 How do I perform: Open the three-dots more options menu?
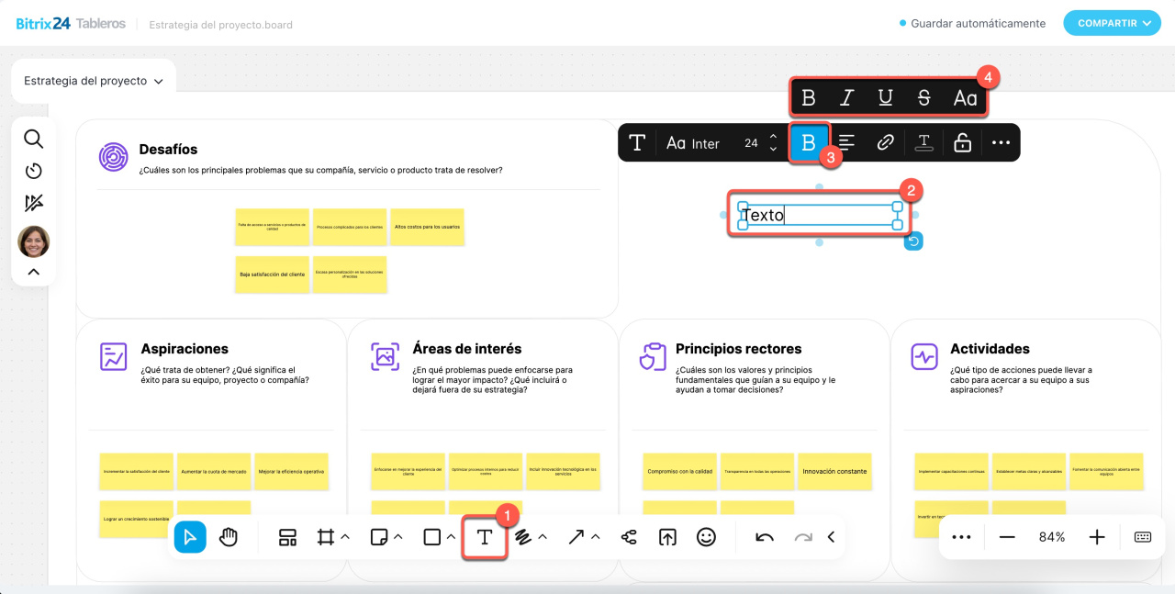tap(1001, 143)
